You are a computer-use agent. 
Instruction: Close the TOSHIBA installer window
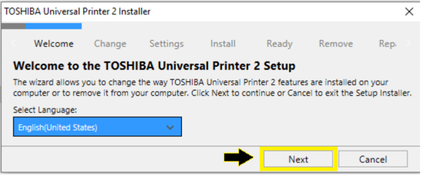coord(409,11)
